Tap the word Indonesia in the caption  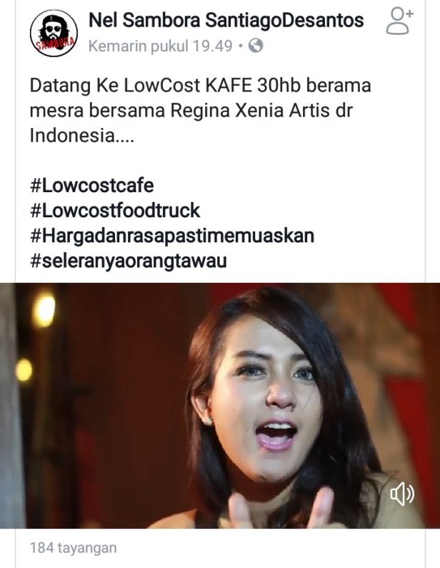point(71,136)
